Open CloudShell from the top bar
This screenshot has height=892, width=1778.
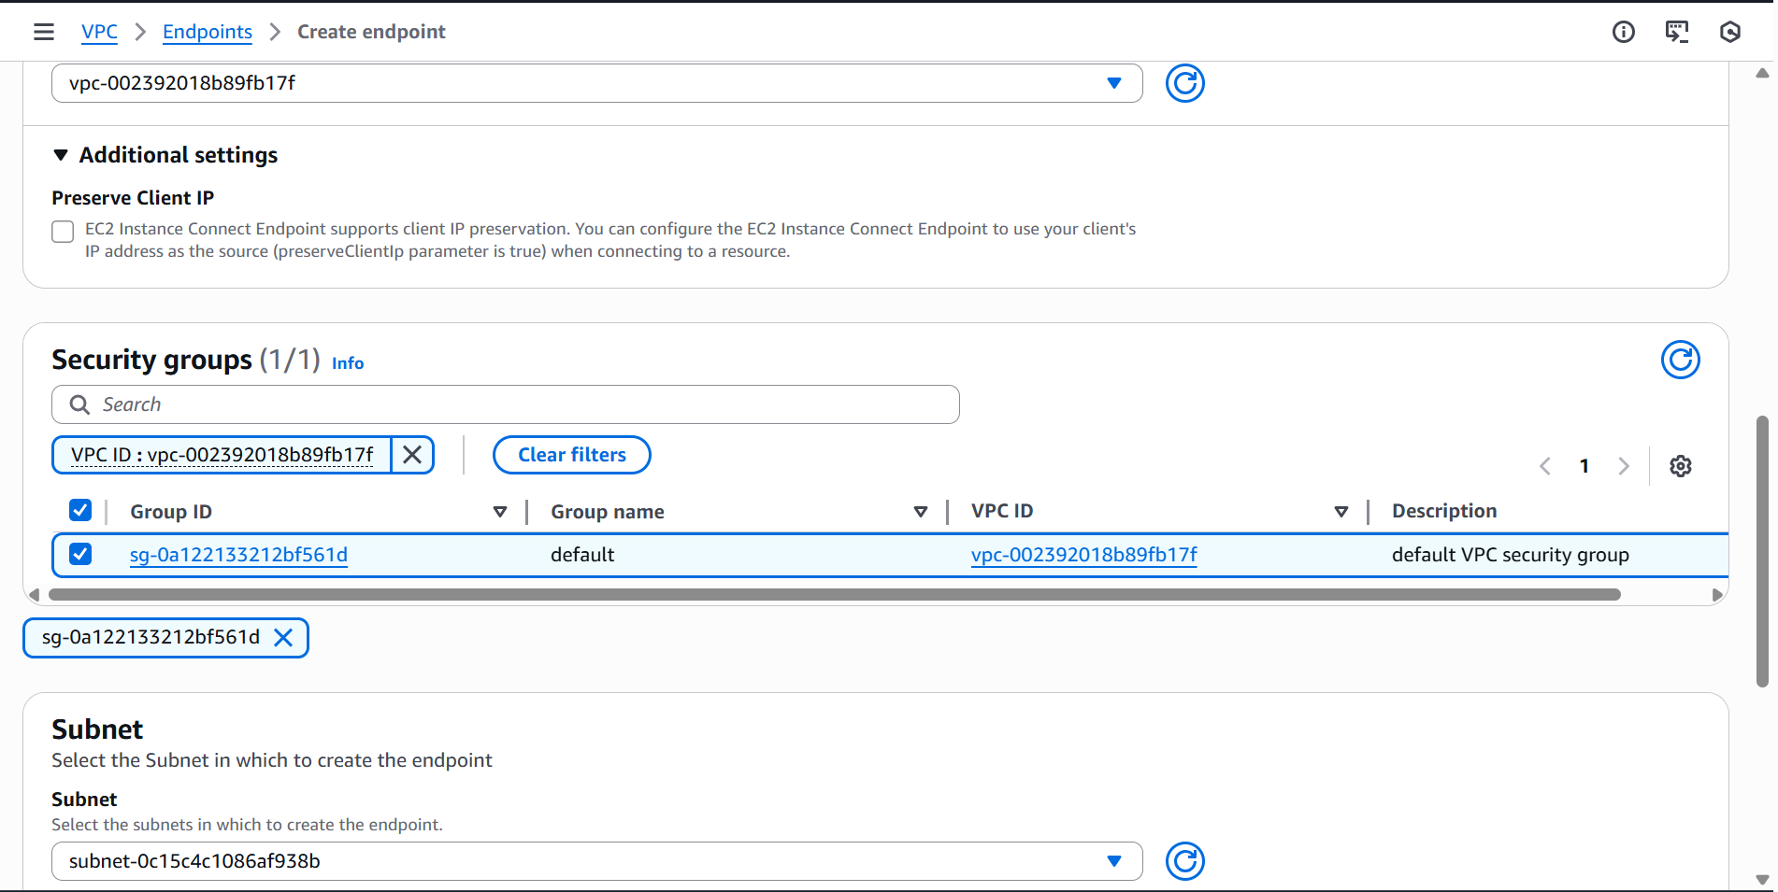[x=1677, y=32]
